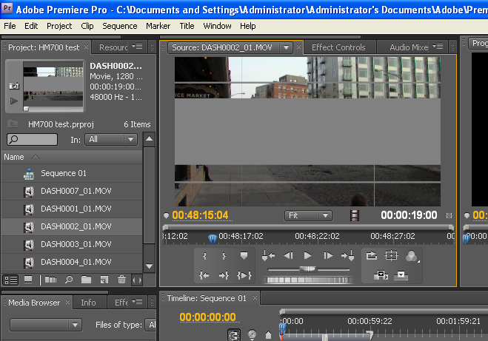This screenshot has width=488, height=341.
Task: Close the Source monitor tab
Action: click(298, 47)
